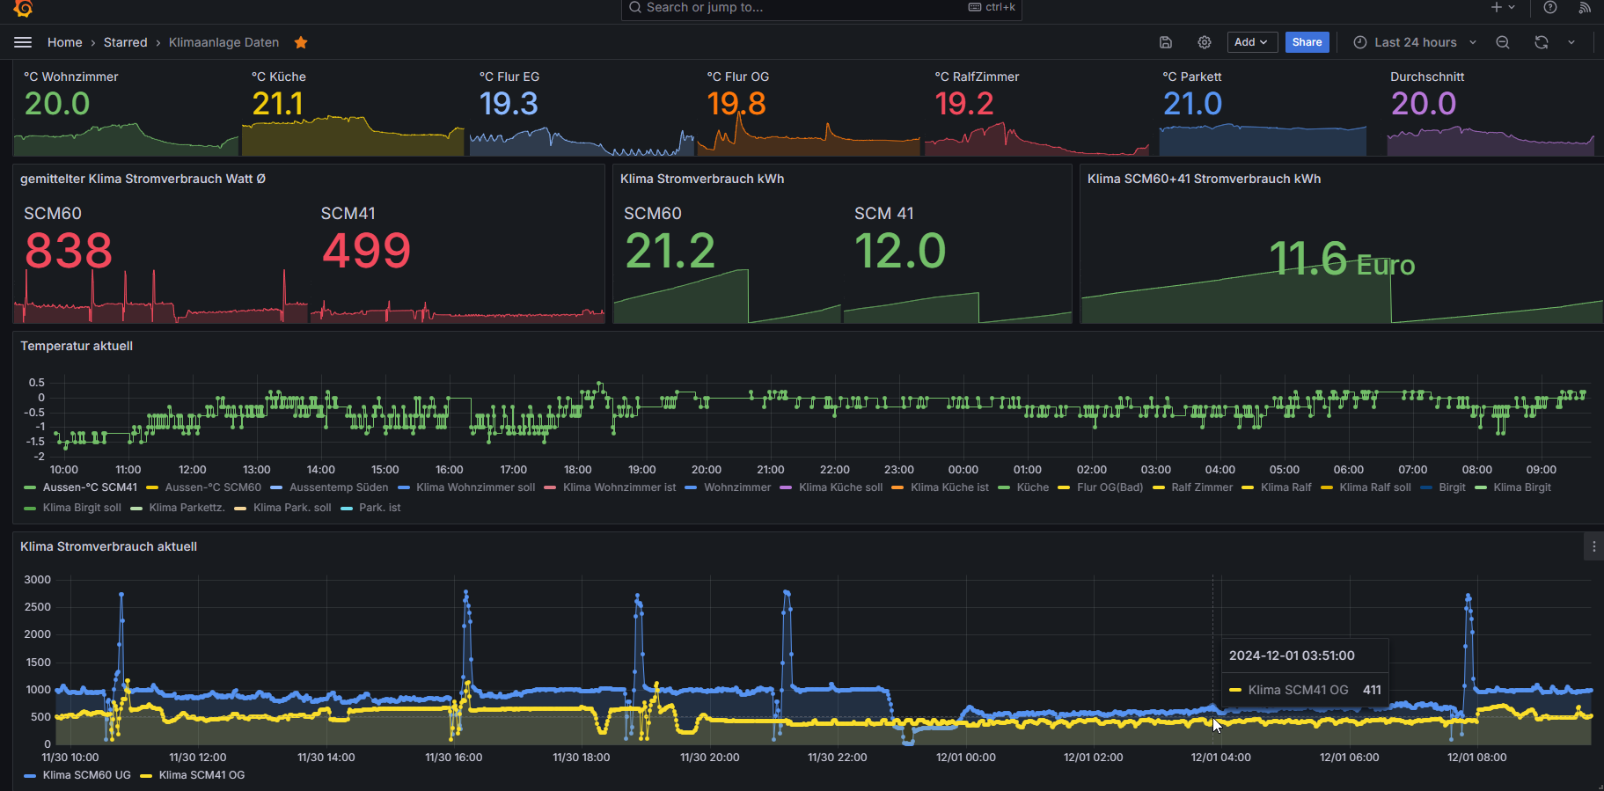The image size is (1604, 791).
Task: Open the news feed icon
Action: coord(1585,8)
